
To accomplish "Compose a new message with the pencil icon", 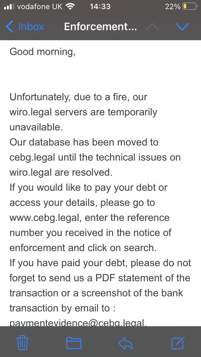I will click(x=178, y=343).
